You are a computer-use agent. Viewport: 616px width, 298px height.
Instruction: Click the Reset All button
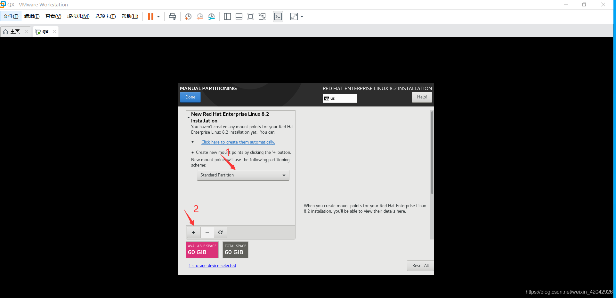(420, 266)
